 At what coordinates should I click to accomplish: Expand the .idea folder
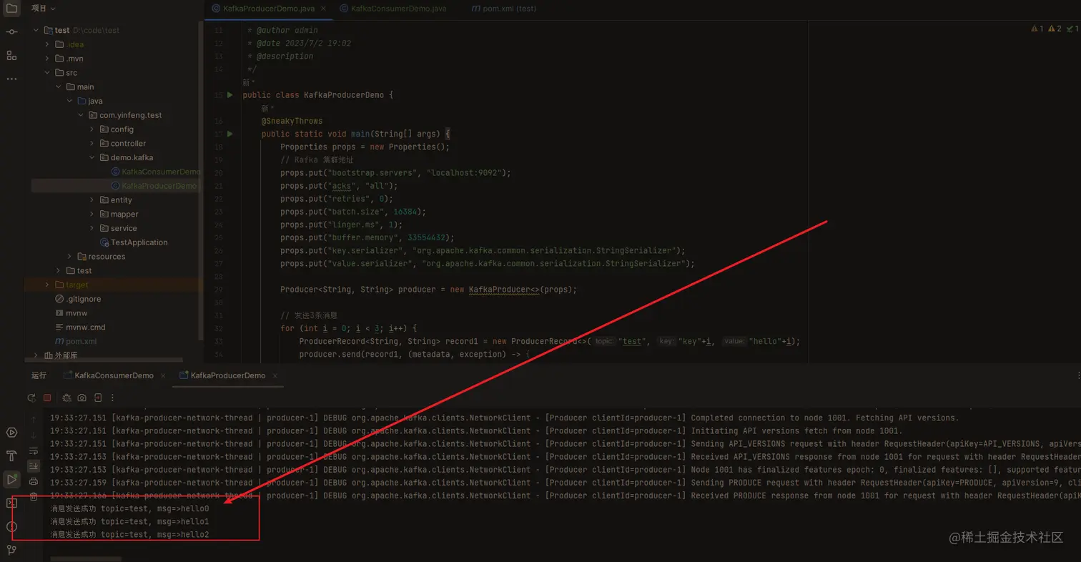click(x=47, y=44)
